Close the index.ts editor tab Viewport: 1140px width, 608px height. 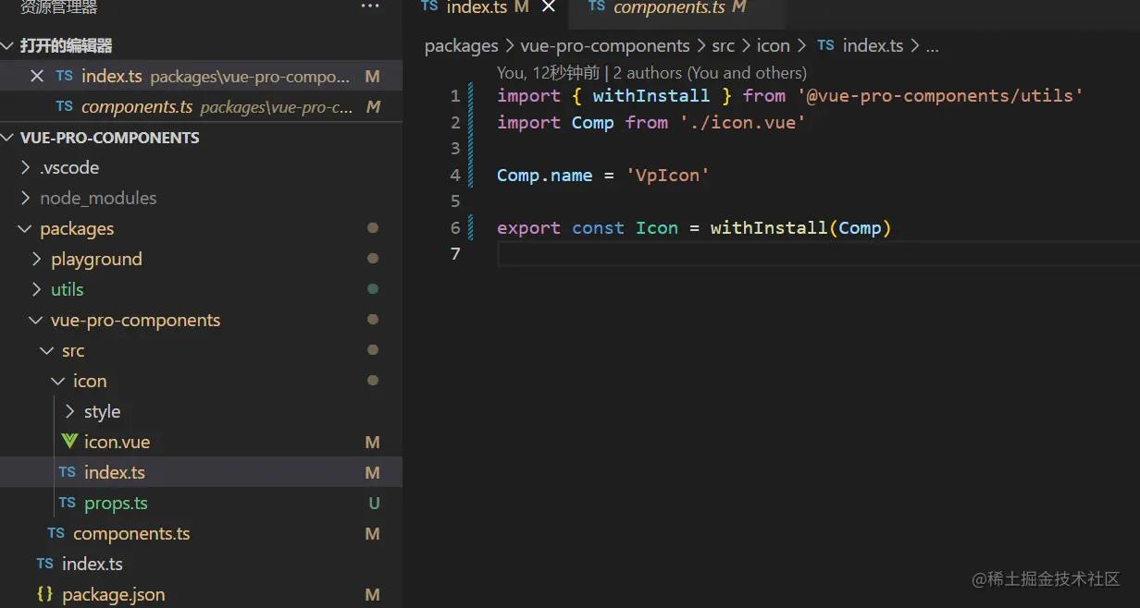[548, 6]
